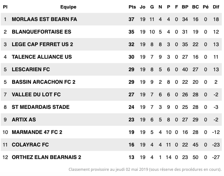Click the Equipe column header
The height and width of the screenshot is (176, 224).
68,7
